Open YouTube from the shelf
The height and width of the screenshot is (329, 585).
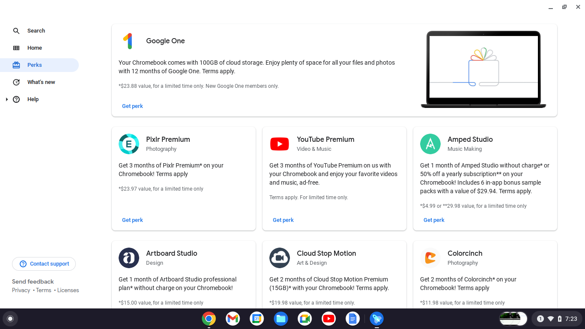(329, 319)
